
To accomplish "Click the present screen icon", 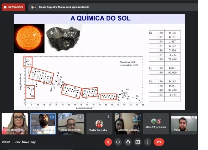I will [x=138, y=142].
